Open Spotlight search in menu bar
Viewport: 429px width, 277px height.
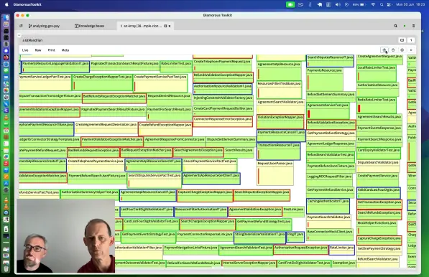pyautogui.click(x=382, y=4)
